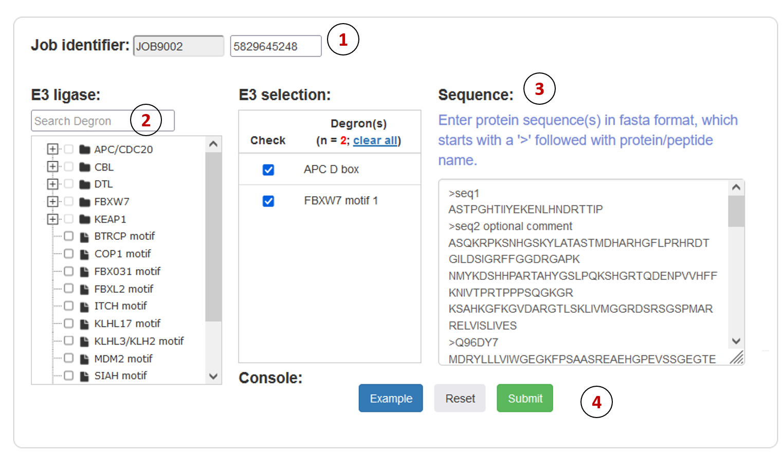Check the COP1 motif checkbox
The width and height of the screenshot is (782, 453).
point(68,254)
